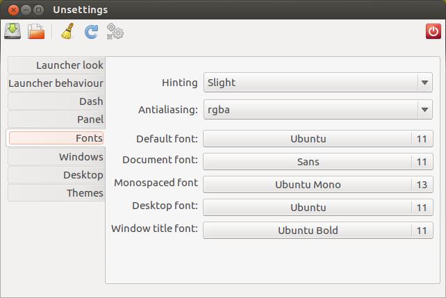
Task: Click the blue reload arrow icon
Action: click(91, 31)
